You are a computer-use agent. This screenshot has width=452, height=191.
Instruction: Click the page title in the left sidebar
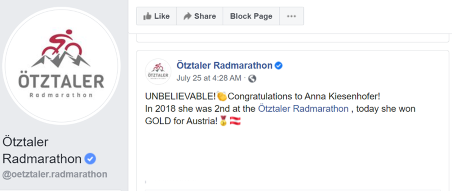(42, 150)
